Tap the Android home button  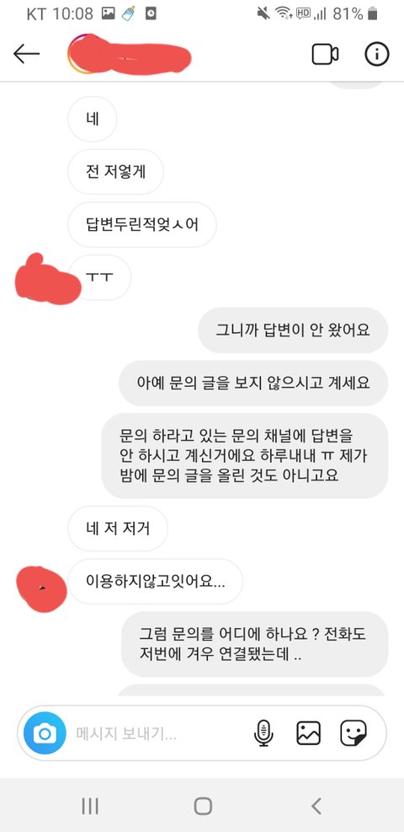[203, 806]
